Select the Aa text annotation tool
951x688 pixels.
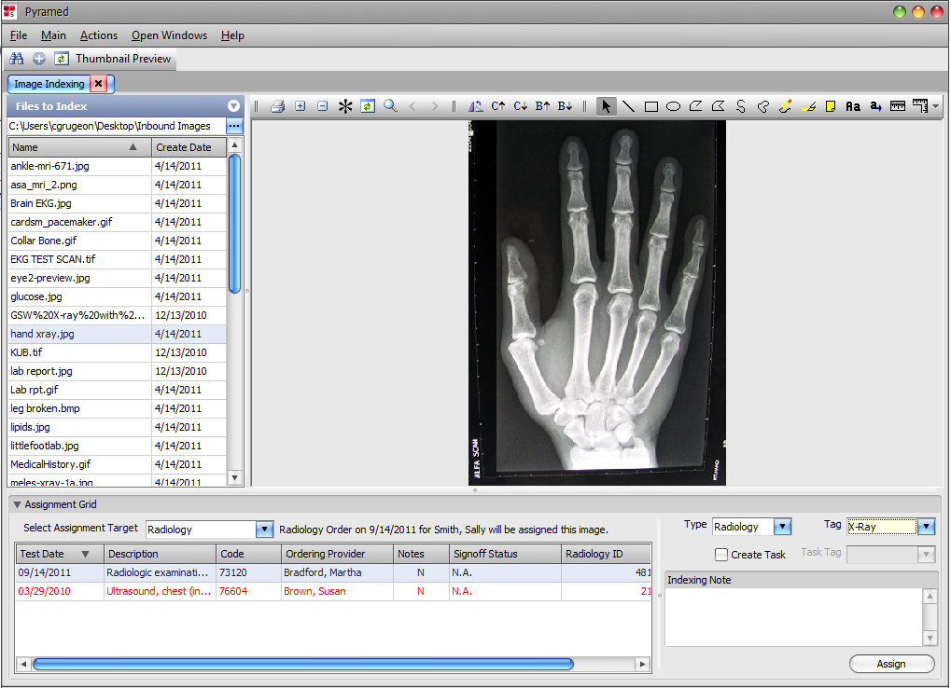point(853,106)
